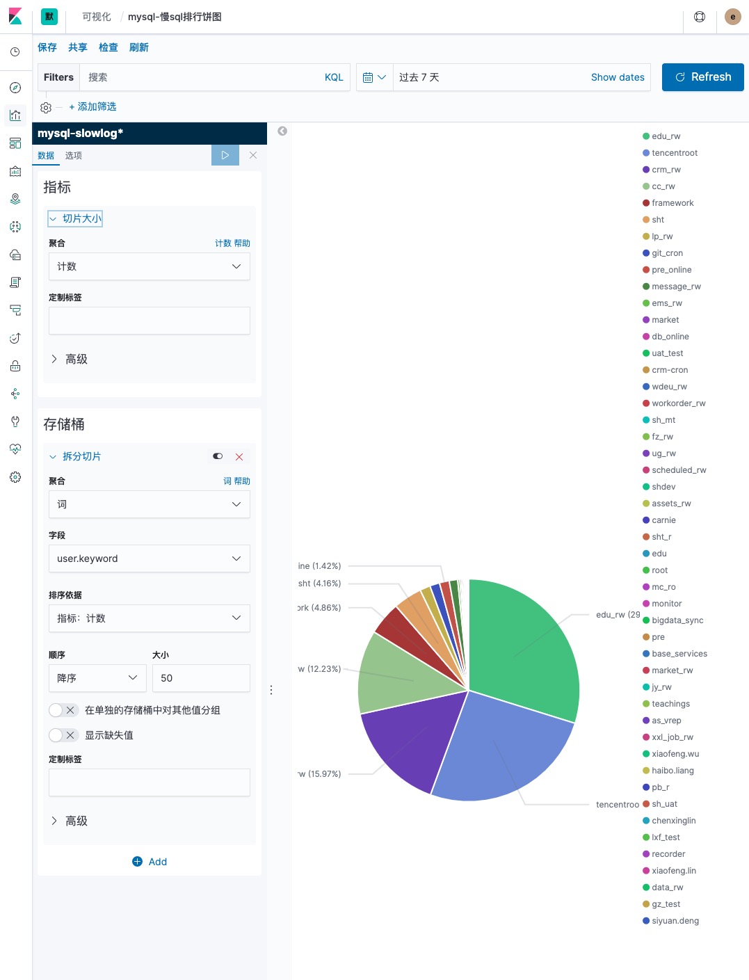Open Infrastructure icon in sidebar
The image size is (749, 980).
tap(15, 255)
